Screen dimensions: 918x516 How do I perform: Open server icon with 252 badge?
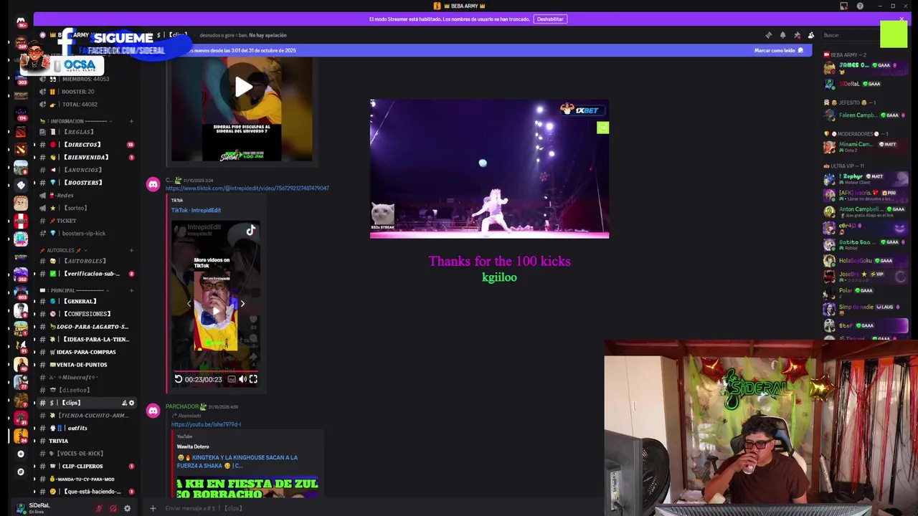pos(21,273)
